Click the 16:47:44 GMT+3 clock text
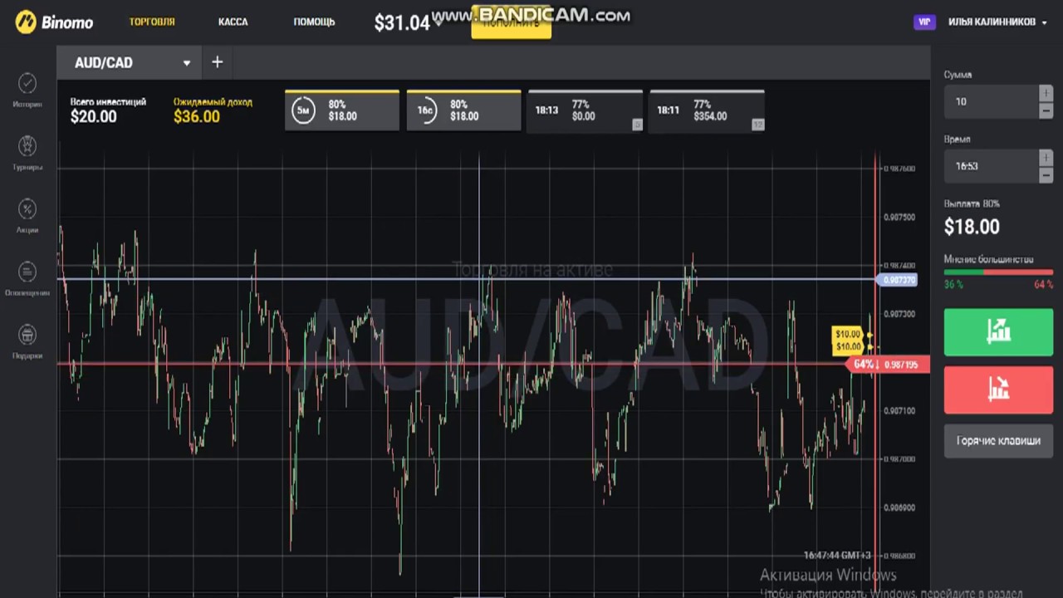This screenshot has width=1063, height=598. [837, 555]
